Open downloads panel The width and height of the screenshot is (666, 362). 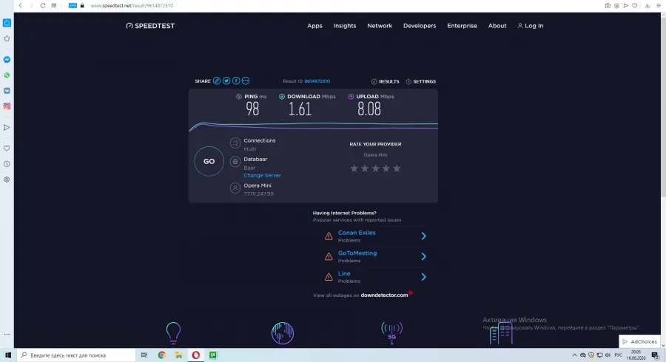click(647, 5)
